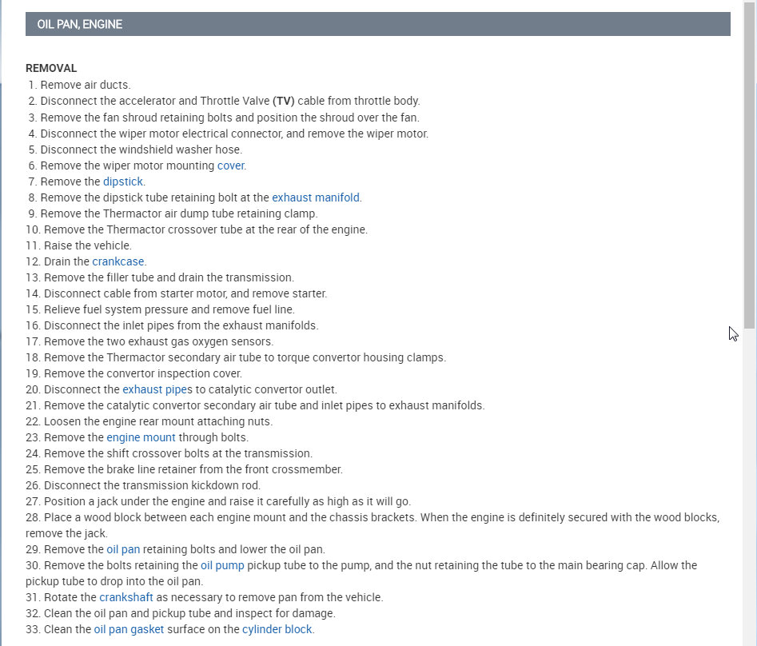The width and height of the screenshot is (757, 646).
Task: Open the 'exhaust manifold' link in step 8
Action: pyautogui.click(x=315, y=197)
